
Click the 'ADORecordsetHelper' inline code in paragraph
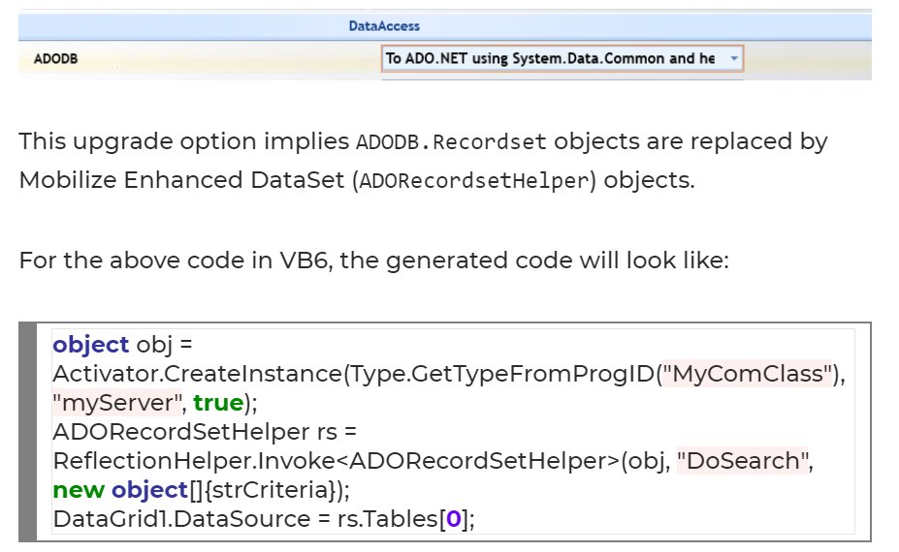(x=474, y=180)
